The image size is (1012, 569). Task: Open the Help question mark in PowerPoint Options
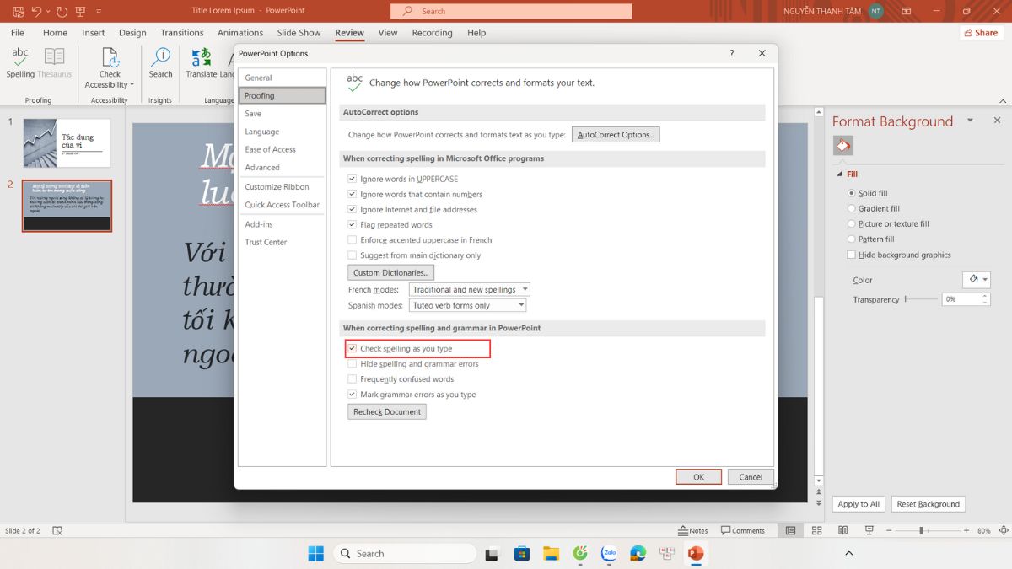coord(731,53)
